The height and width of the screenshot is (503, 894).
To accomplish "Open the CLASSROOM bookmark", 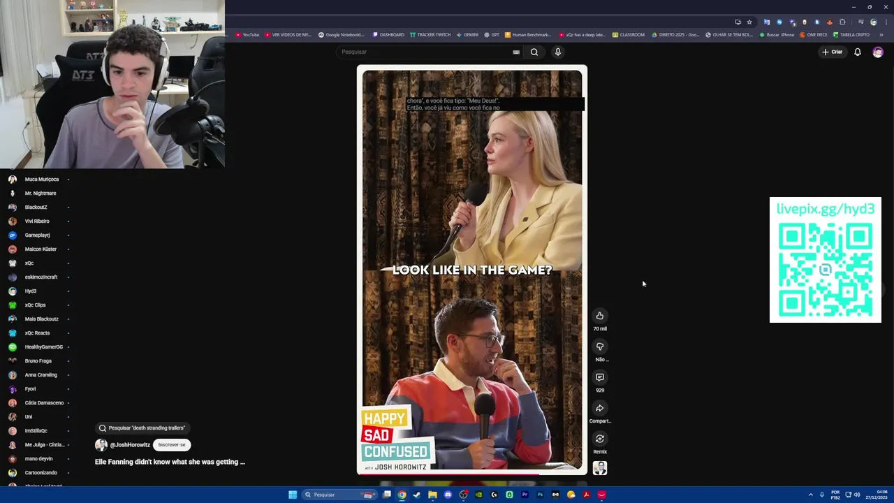I will tap(629, 35).
